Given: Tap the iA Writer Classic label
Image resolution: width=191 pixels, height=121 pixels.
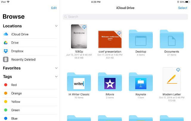Looking at the screenshot, I should pyautogui.click(x=79, y=94).
